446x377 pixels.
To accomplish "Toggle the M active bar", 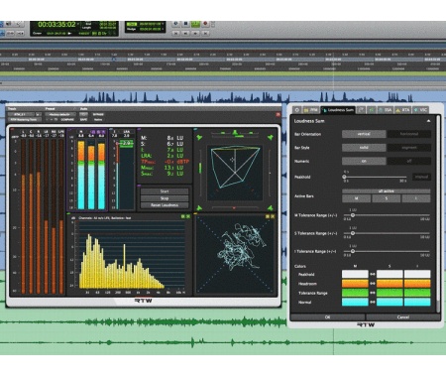I will [x=356, y=198].
